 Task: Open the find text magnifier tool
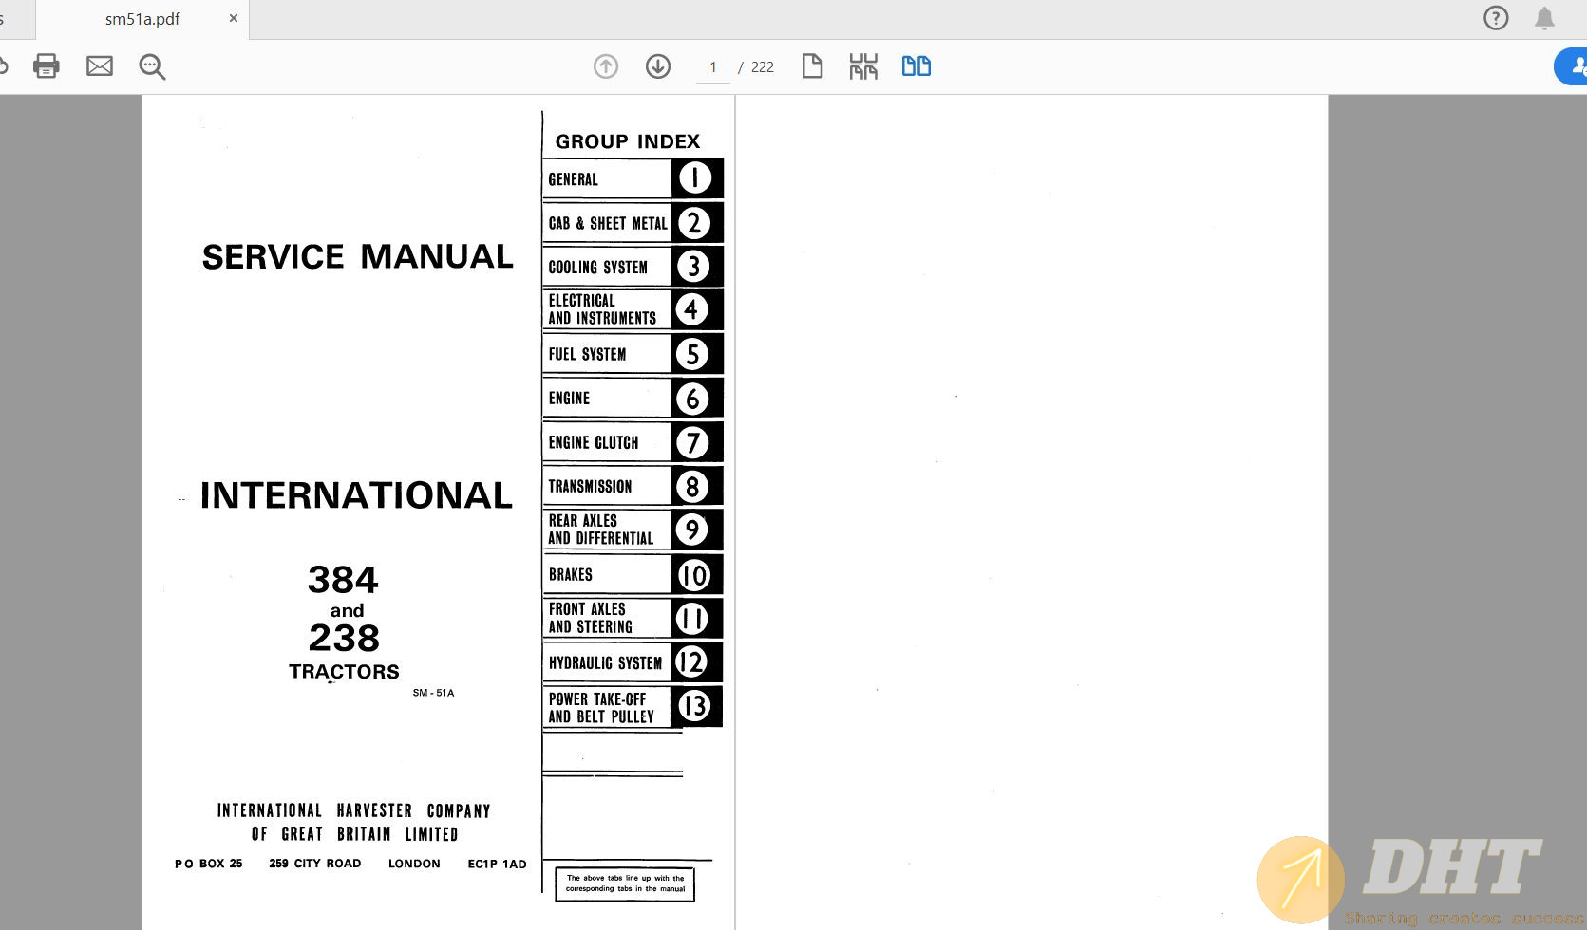coord(152,66)
